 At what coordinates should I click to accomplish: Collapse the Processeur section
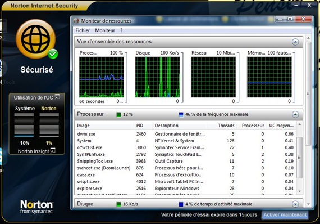[295, 114]
